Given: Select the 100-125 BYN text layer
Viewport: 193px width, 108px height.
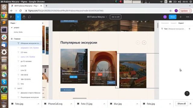Looking at the screenshot, I should [x=25, y=79].
